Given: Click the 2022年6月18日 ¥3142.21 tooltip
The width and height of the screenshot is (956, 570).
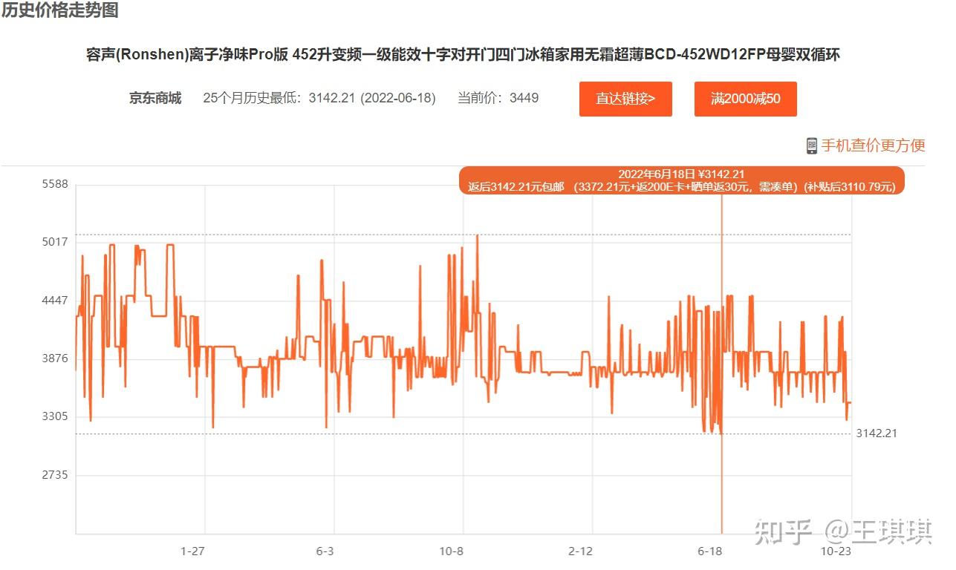Looking at the screenshot, I should pos(682,180).
